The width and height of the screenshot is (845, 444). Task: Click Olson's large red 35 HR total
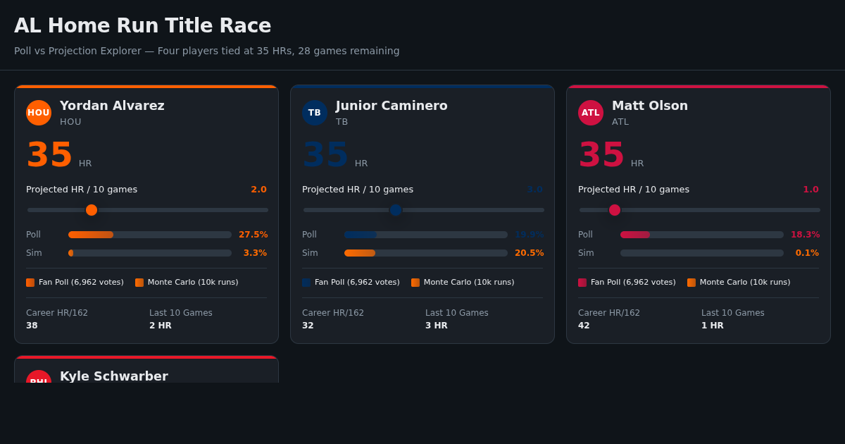(602, 155)
